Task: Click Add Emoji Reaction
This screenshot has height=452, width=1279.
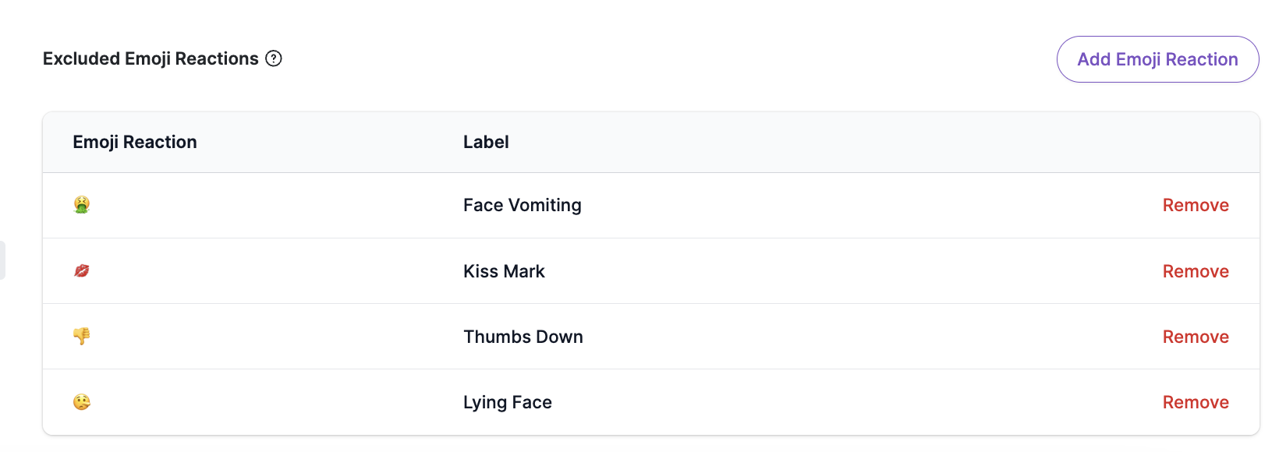Action: (x=1157, y=58)
